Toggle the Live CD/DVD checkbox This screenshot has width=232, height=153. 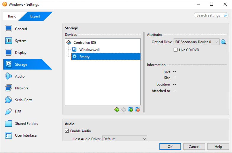pos(175,50)
